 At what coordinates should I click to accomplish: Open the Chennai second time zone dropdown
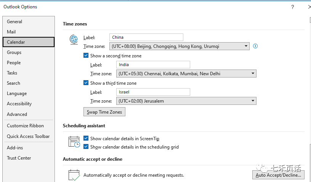click(186, 74)
